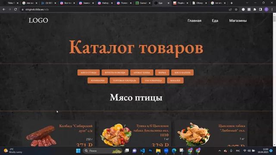Open the clock and calendar flyout

click(263, 151)
